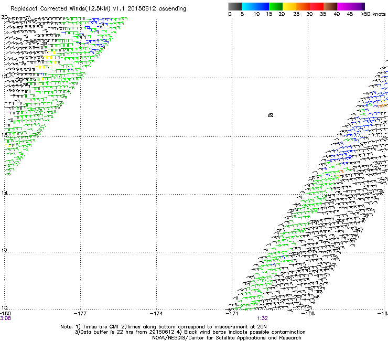Click the '45' label under the color scale
Image resolution: width=388 pixels, height=341 pixels.
coord(350,14)
